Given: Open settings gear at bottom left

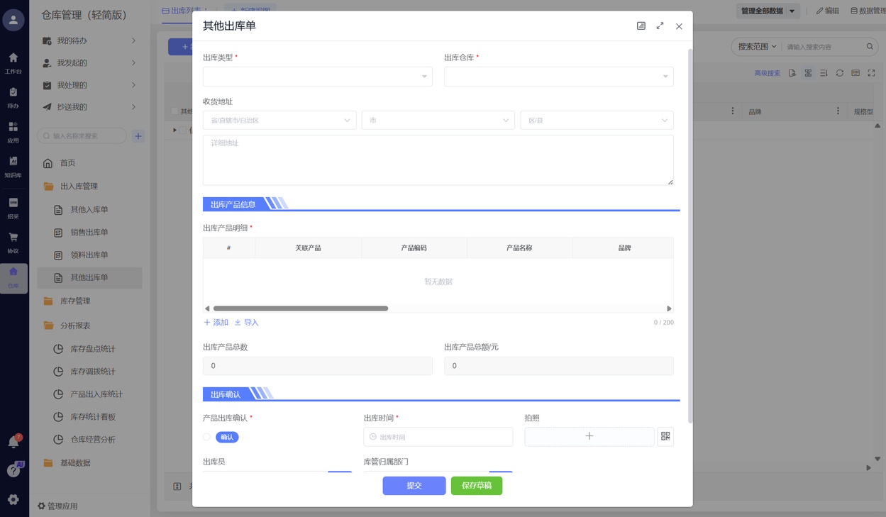Looking at the screenshot, I should (x=13, y=499).
